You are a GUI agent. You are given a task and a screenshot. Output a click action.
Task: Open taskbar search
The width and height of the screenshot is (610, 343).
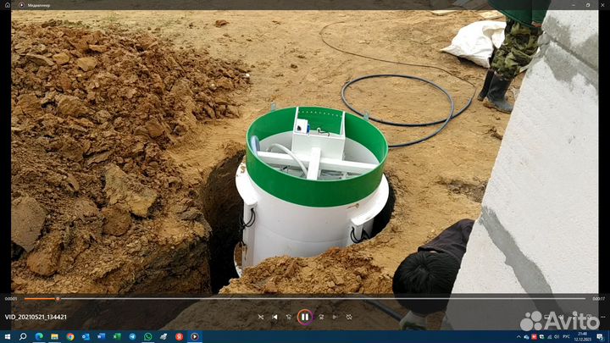tap(23, 336)
